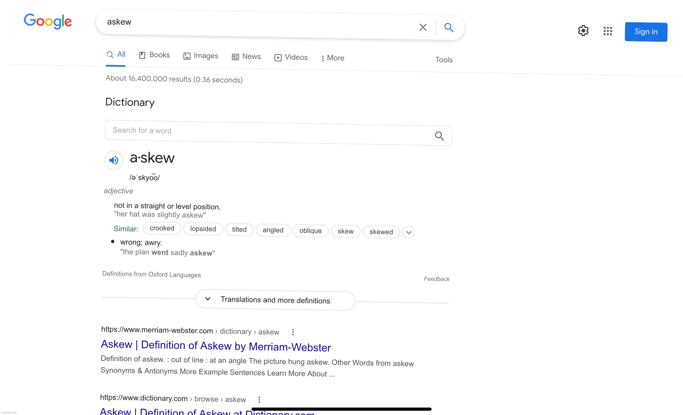Open Google settings gear
The image size is (683, 415).
coord(583,31)
